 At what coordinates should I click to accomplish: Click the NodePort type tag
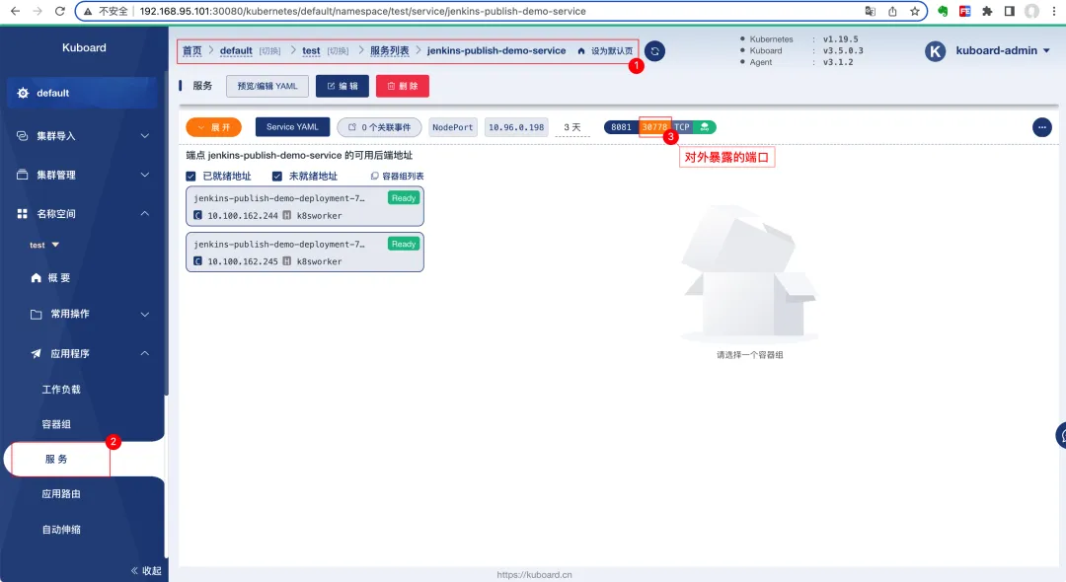[x=452, y=127]
